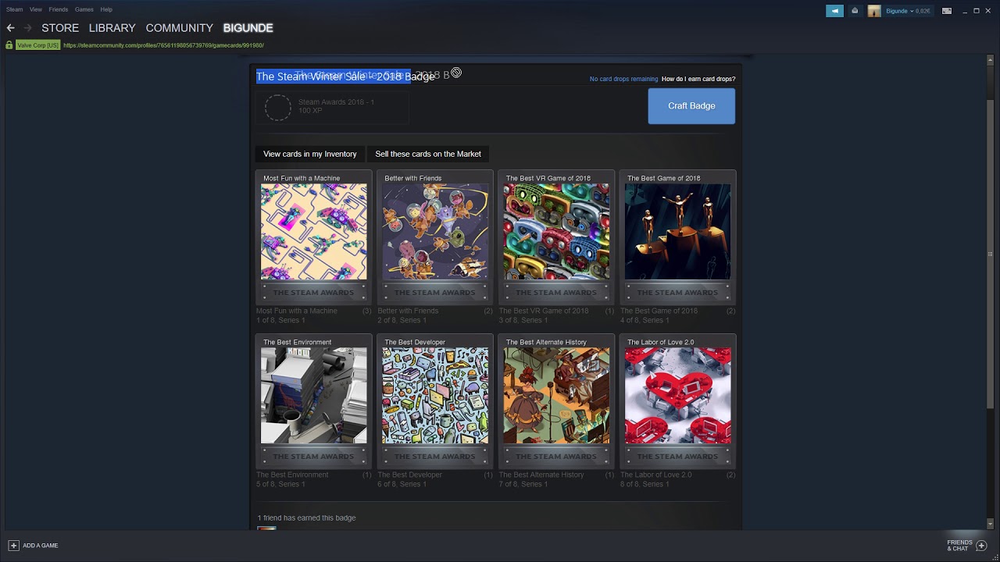Click the caption 6 of 8, Series 1
1000x562 pixels.
click(402, 484)
